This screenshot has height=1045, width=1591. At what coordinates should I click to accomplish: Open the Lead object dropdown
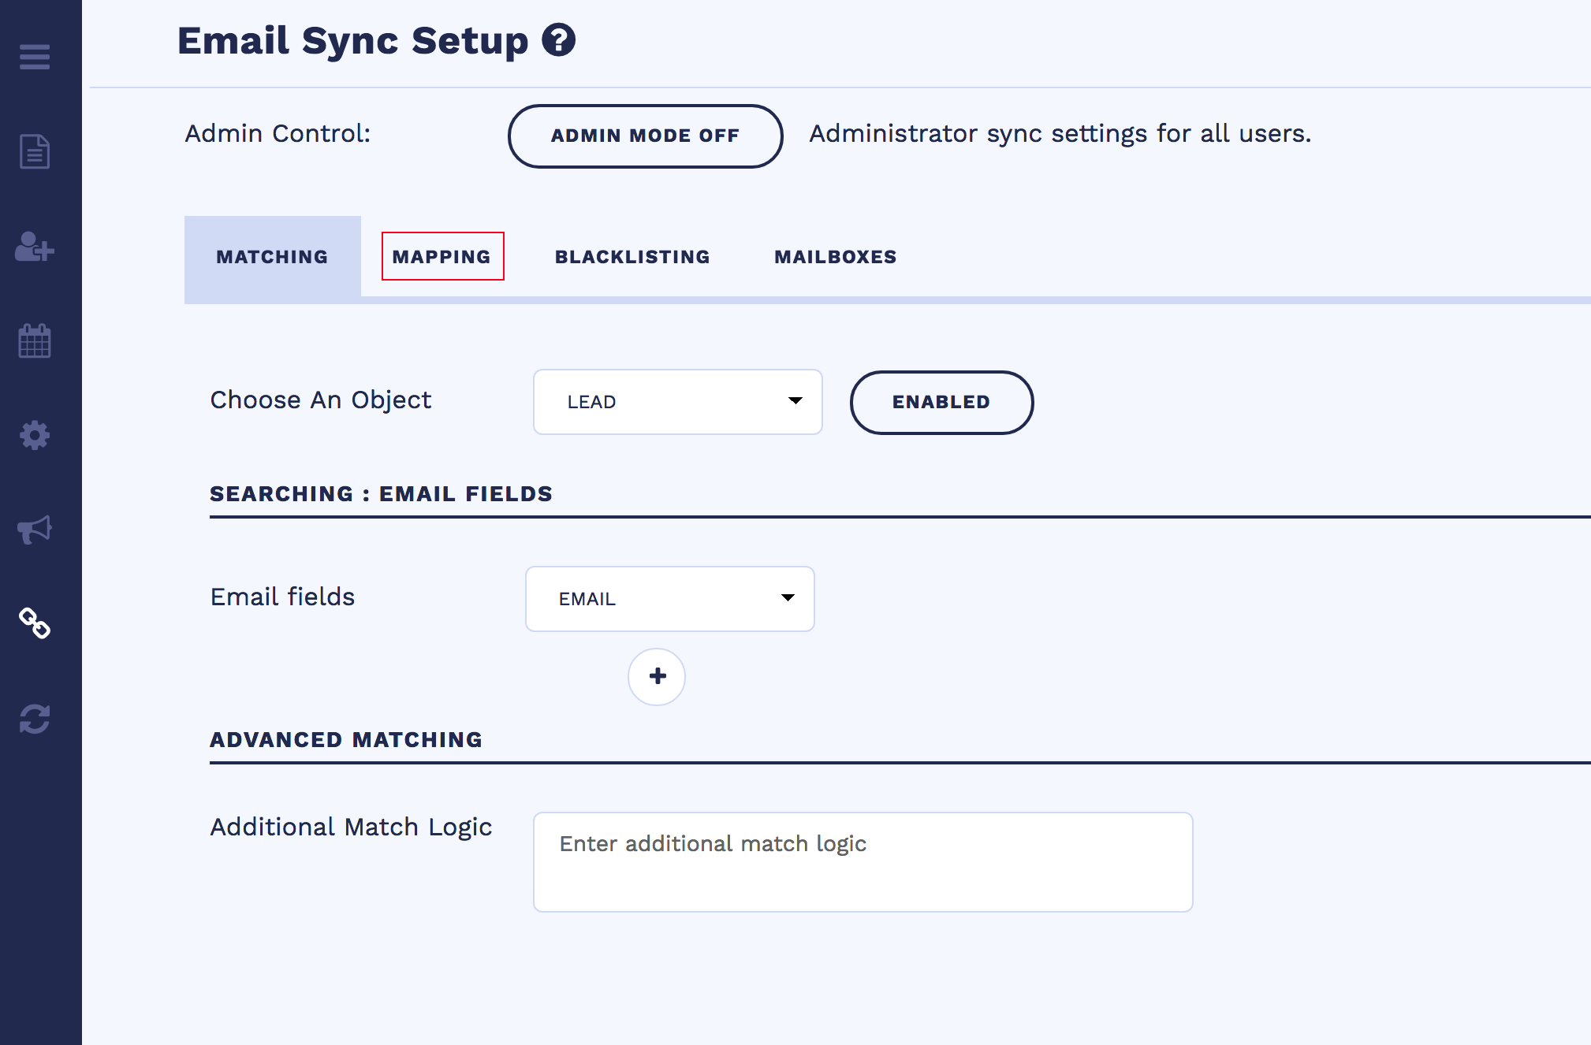click(x=677, y=402)
